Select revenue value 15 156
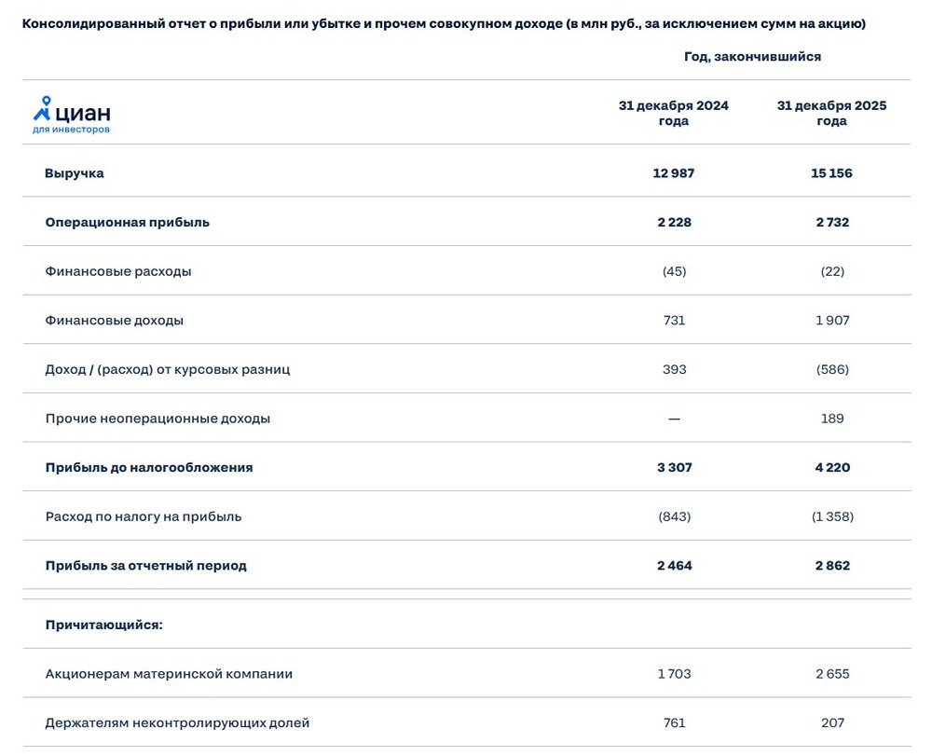 pos(831,173)
